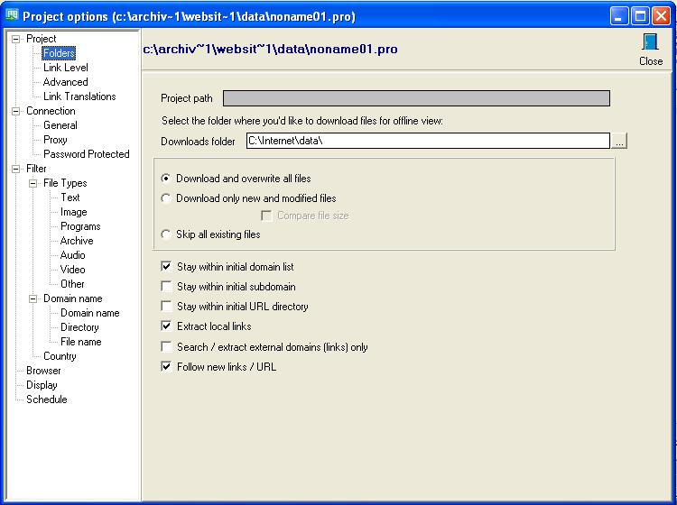Toggle Stay within initial domain list
The width and height of the screenshot is (677, 505).
[166, 267]
